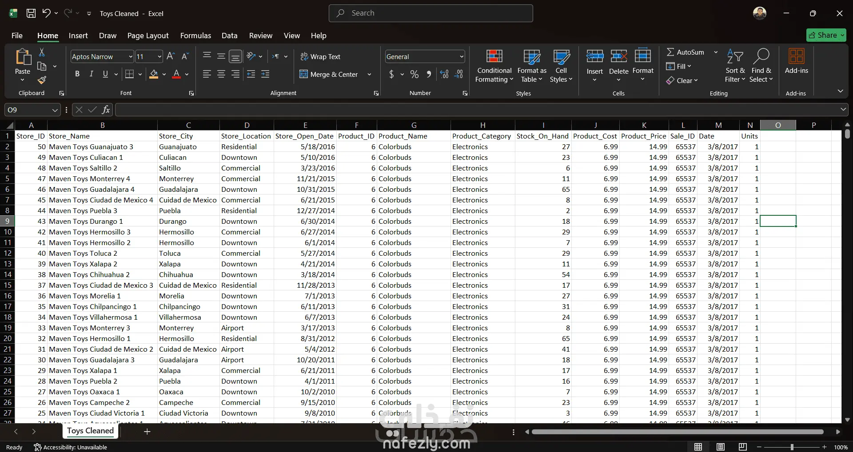Viewport: 853px width, 452px height.
Task: Open Cell Styles gallery
Action: pyautogui.click(x=561, y=66)
